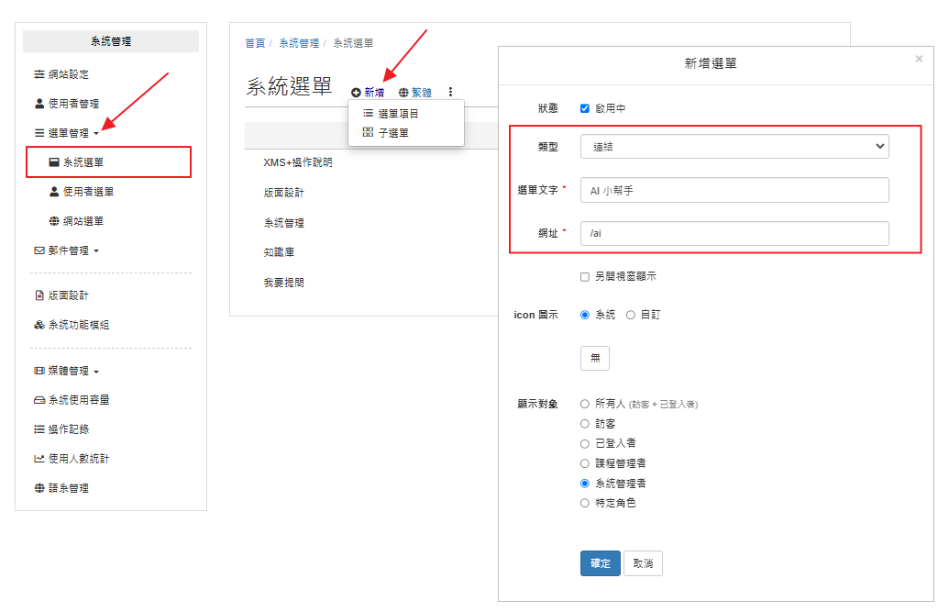This screenshot has height=612, width=949.
Task: Choose 已登入者 as display target
Action: point(585,443)
